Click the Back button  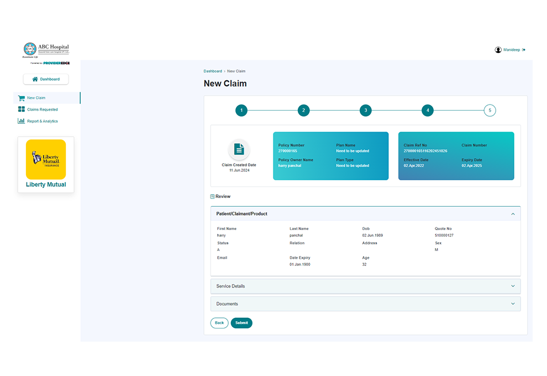(219, 323)
